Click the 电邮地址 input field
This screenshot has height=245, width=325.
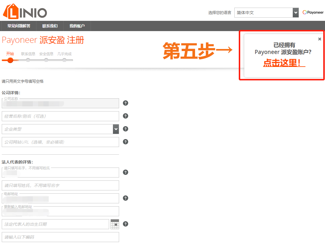[60, 198]
